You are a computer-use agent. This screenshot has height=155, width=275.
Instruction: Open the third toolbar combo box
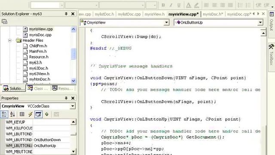tap(143, 5)
